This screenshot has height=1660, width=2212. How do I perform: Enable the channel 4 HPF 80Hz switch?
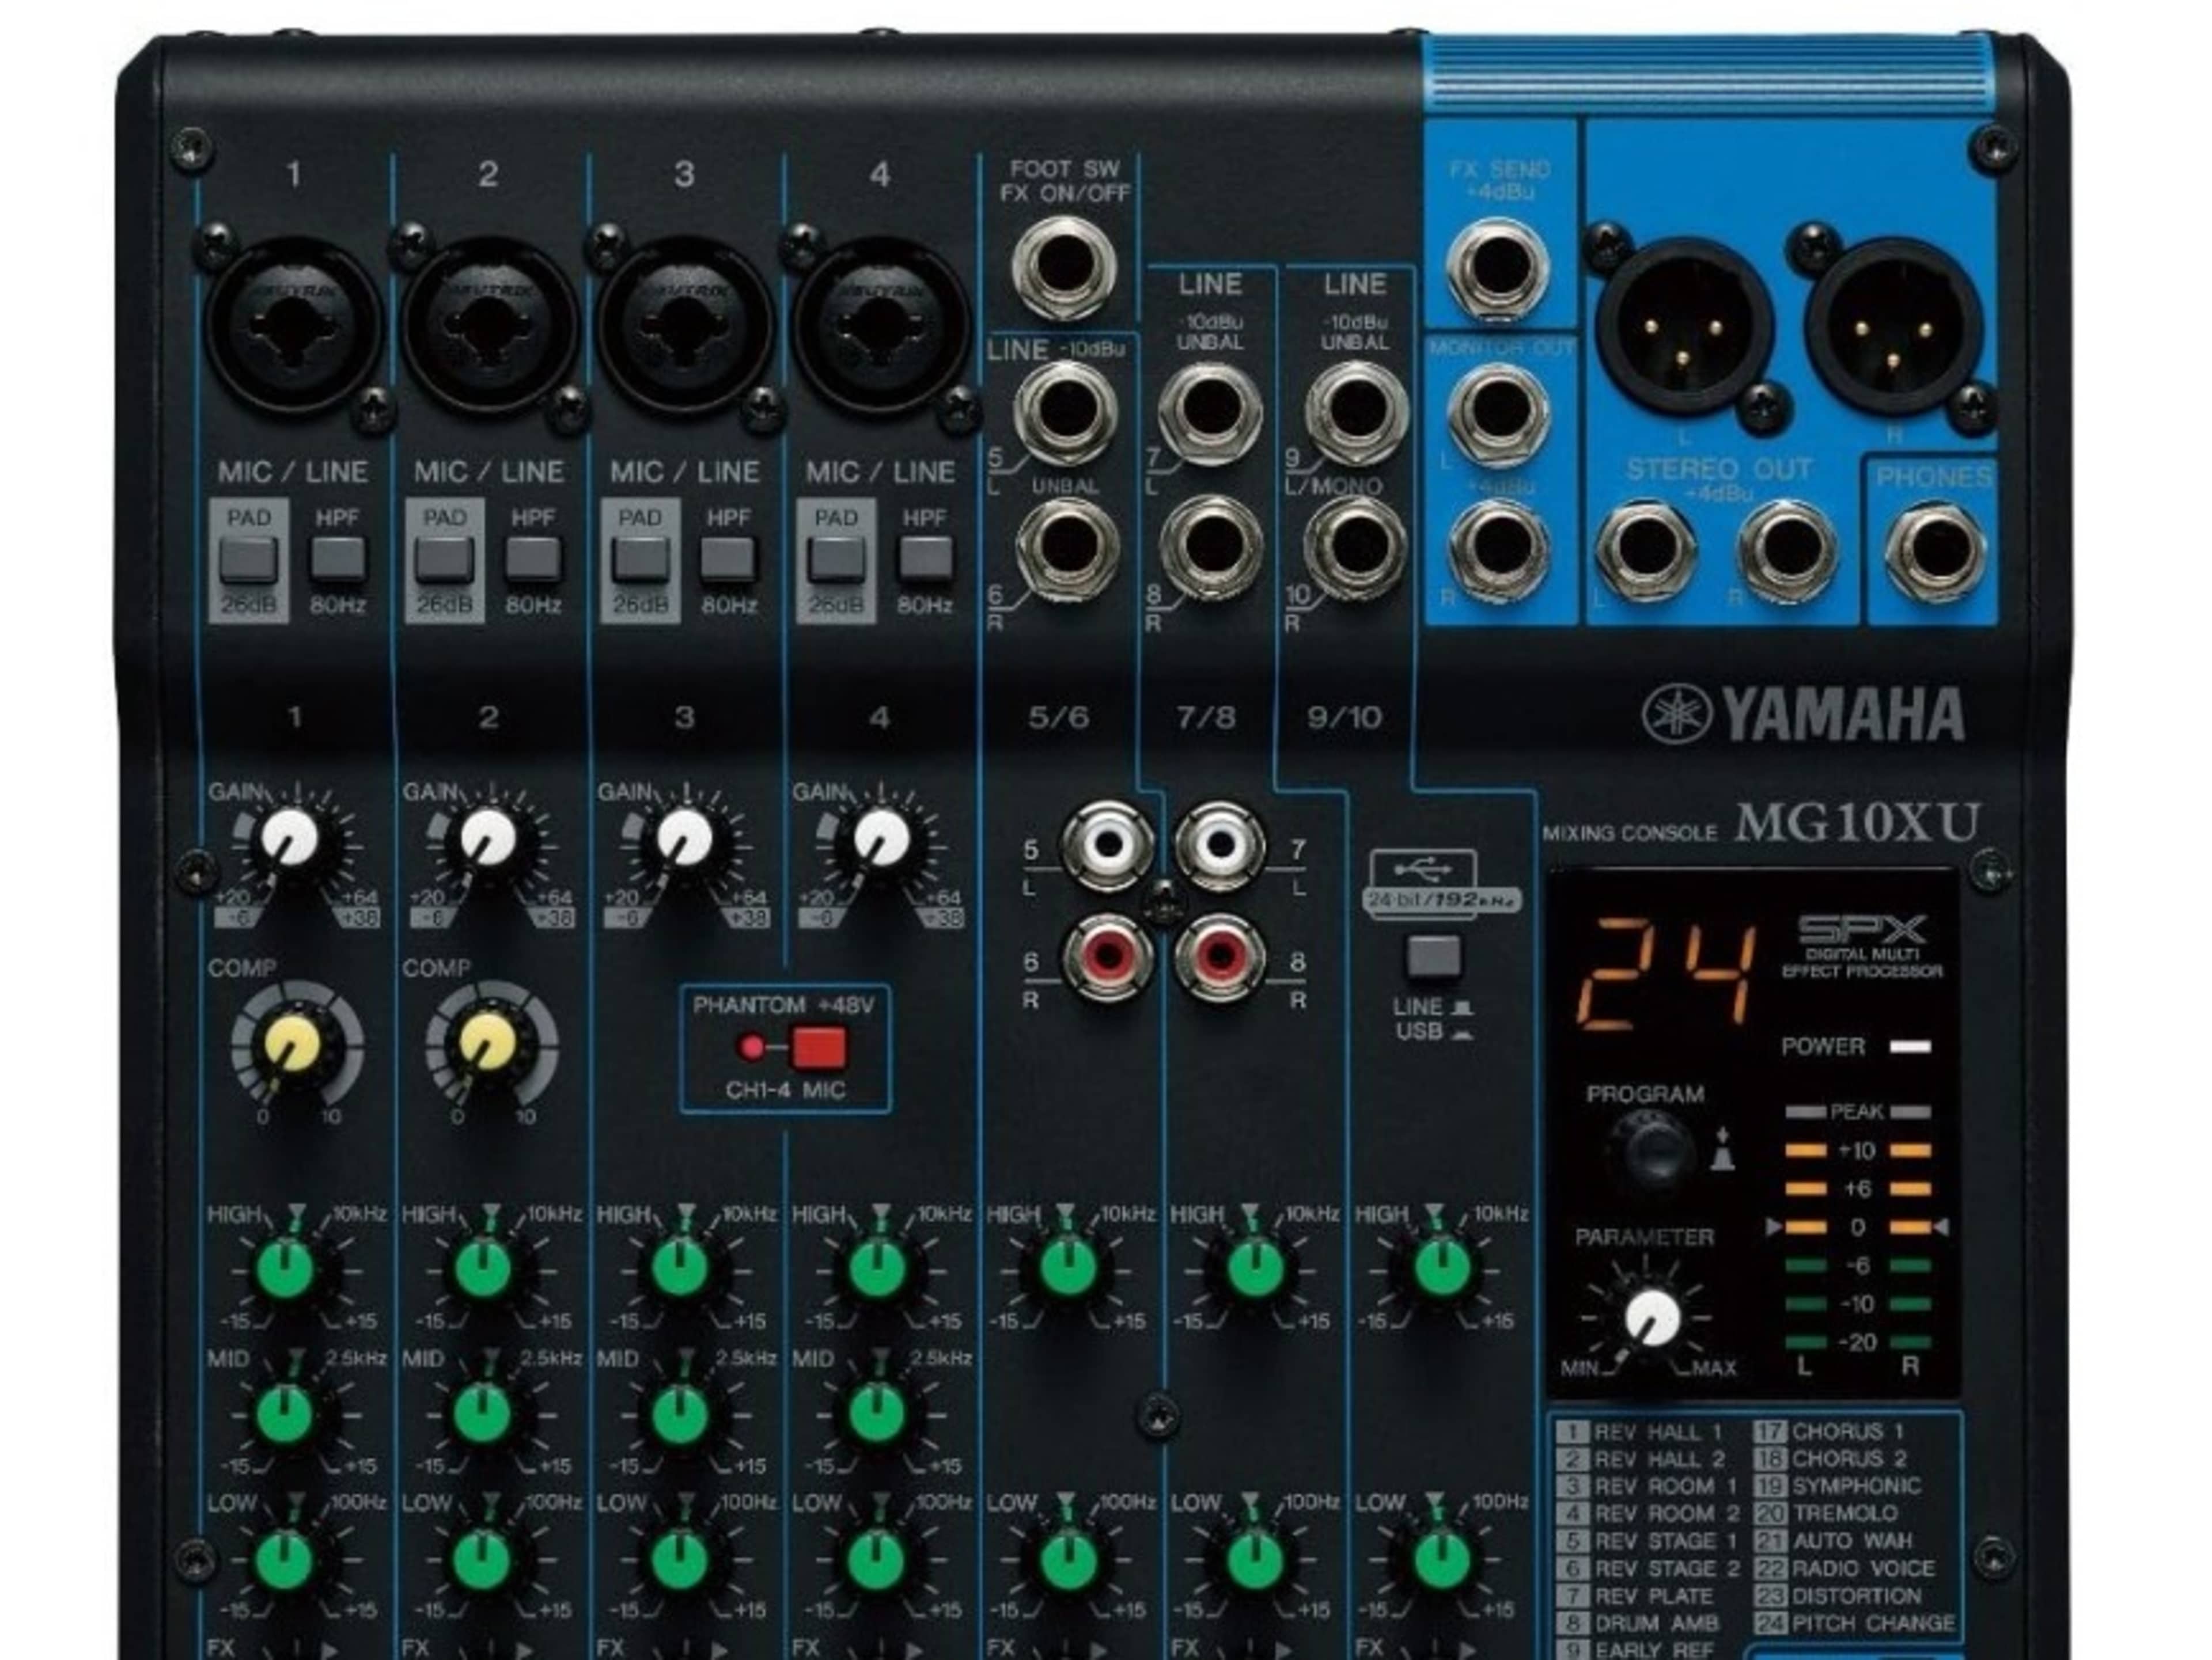925,559
